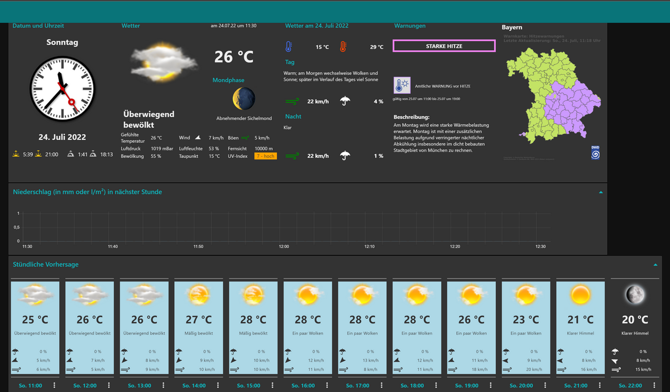Click the moon icon on the 22:00 forecast

[x=635, y=294]
